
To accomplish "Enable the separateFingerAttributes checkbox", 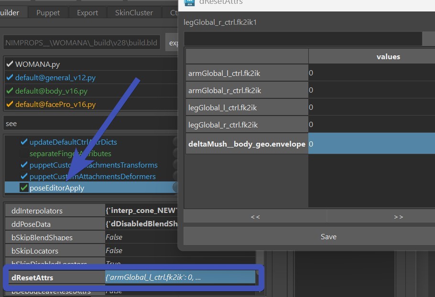I will (x=24, y=153).
